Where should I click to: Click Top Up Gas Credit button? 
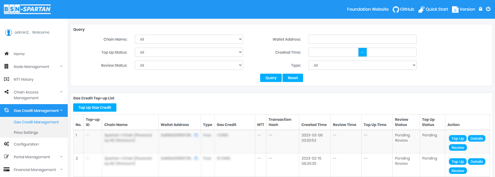point(95,108)
